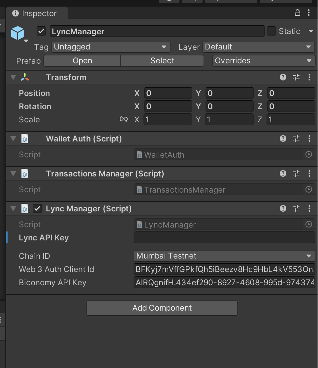The width and height of the screenshot is (318, 368).
Task: Open the Tag dropdown showing Untagged
Action: [111, 47]
